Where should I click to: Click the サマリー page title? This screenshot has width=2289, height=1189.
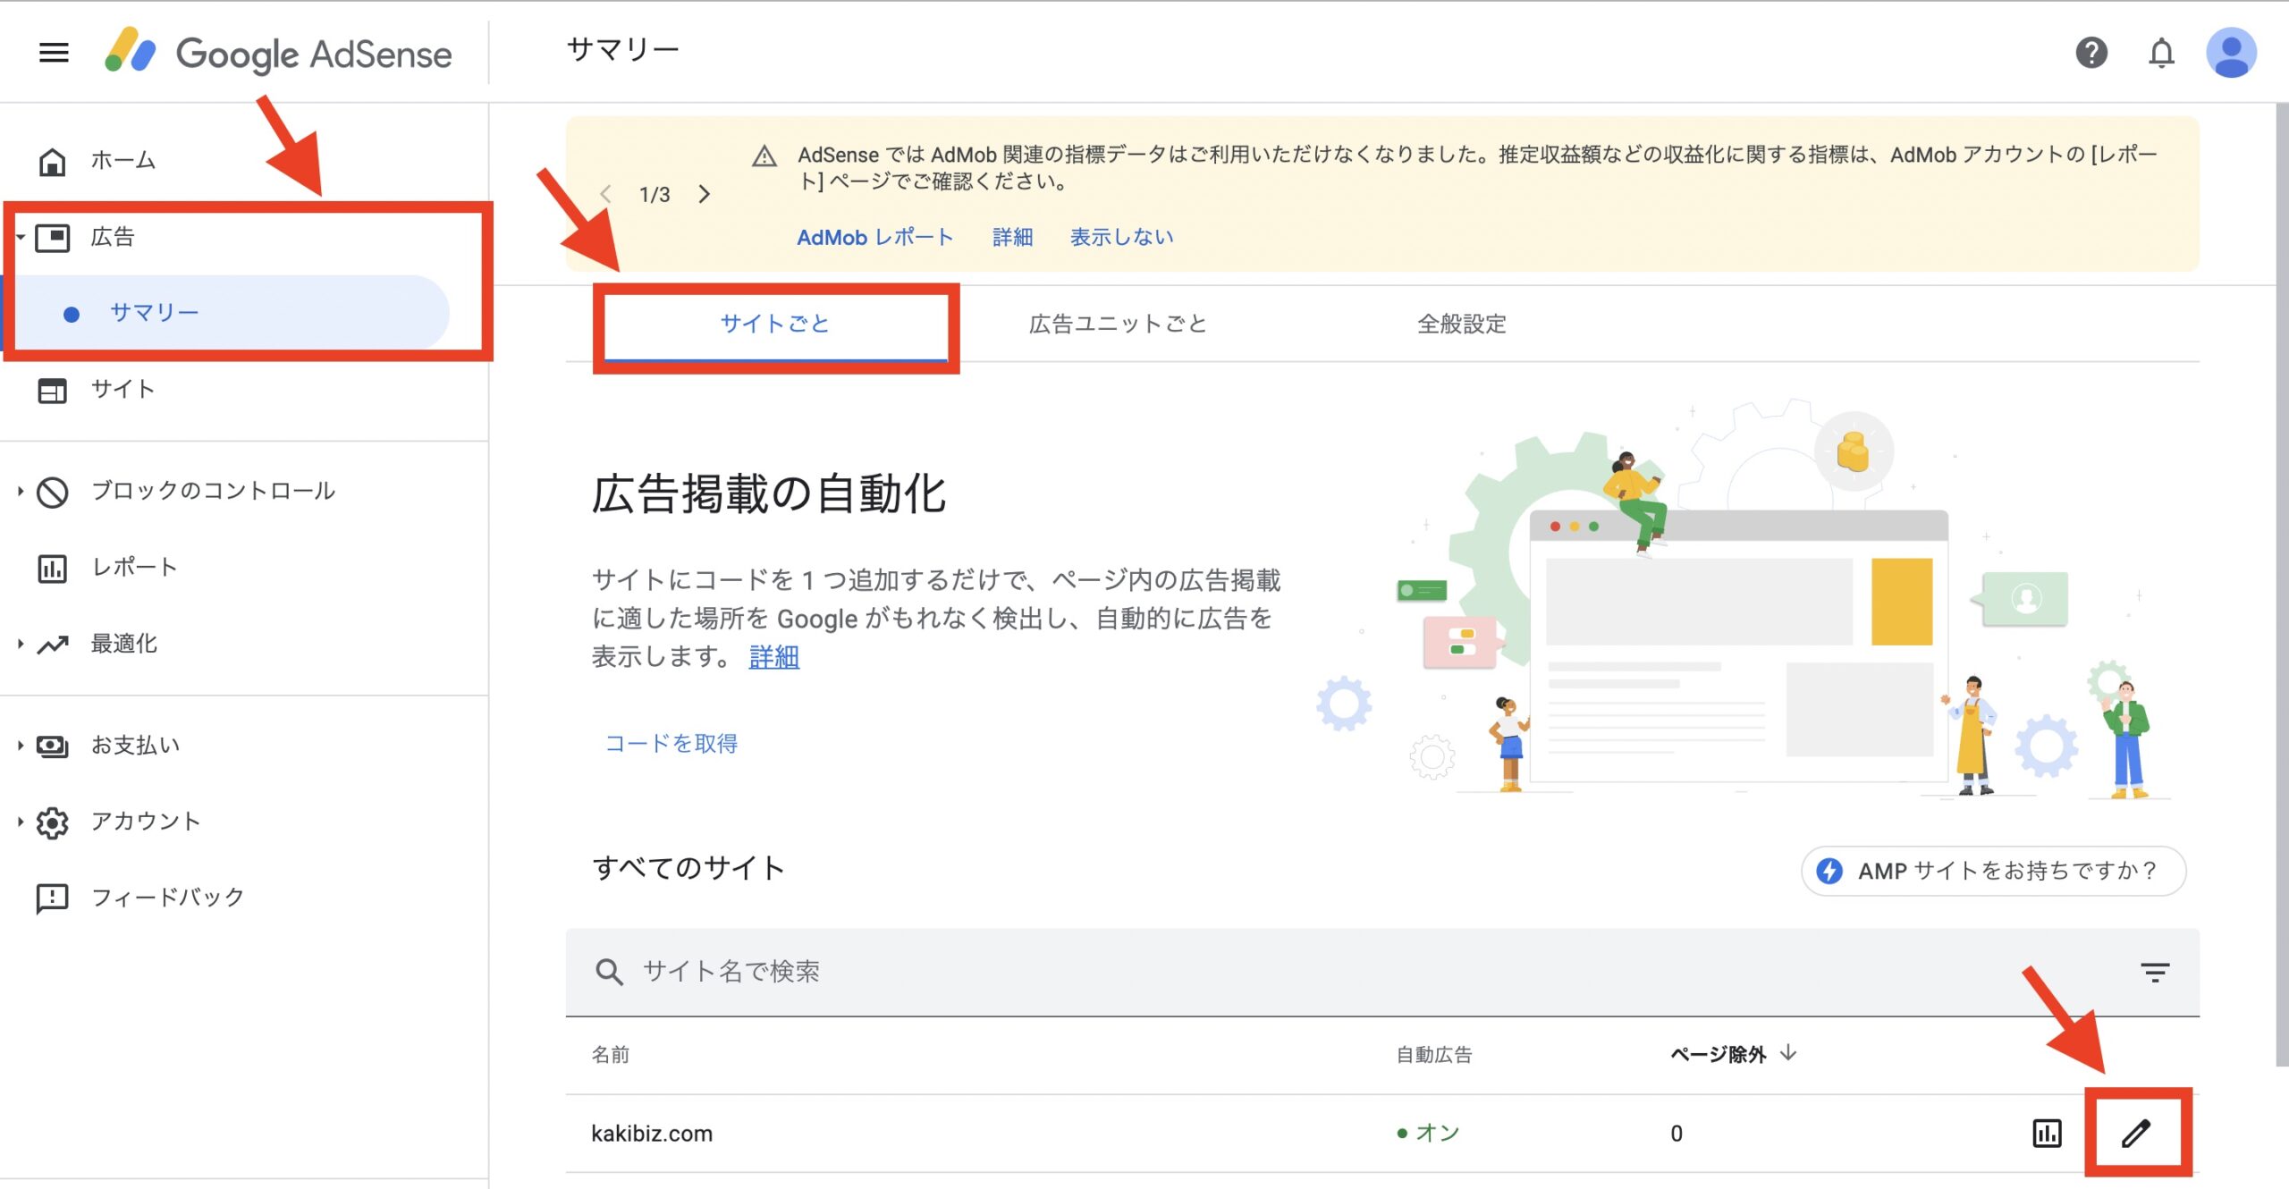[x=622, y=50]
